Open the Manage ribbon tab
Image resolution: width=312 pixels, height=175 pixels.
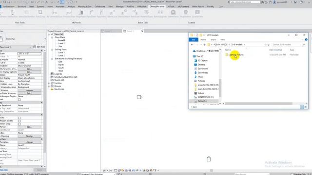click(120, 6)
